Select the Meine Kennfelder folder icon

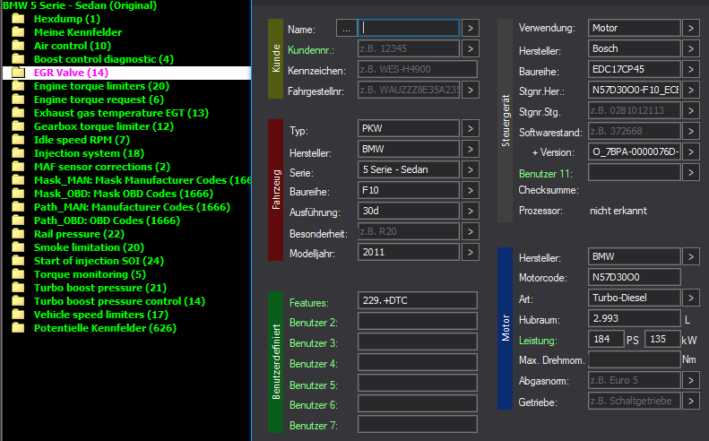coord(18,32)
